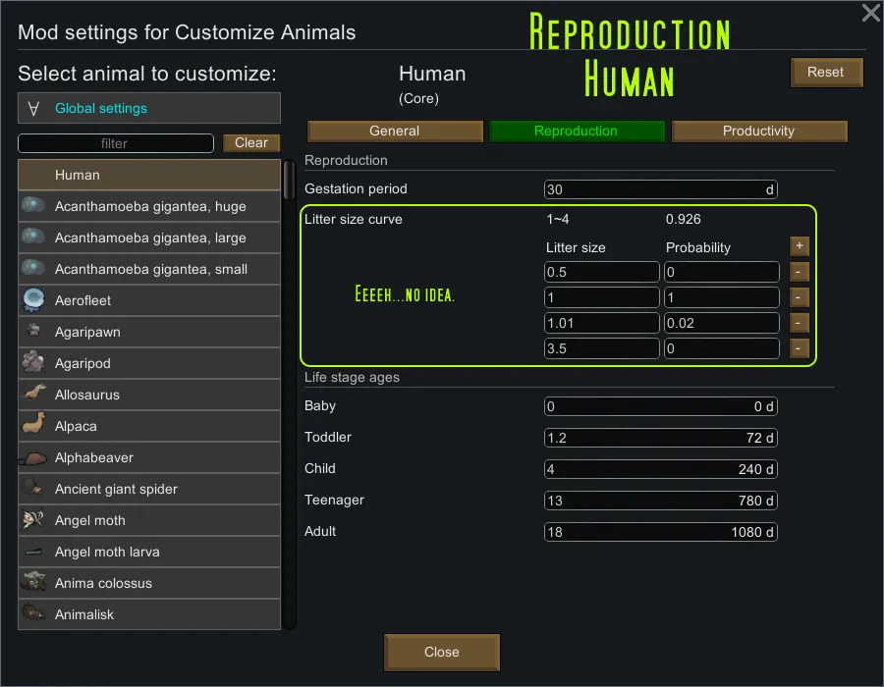This screenshot has height=687, width=884.
Task: Remove the 0.5 litter size row
Action: click(x=799, y=272)
